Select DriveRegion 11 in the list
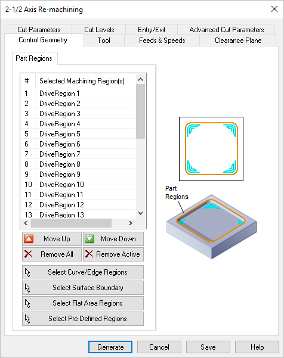The width and height of the screenshot is (284, 358). 78,195
